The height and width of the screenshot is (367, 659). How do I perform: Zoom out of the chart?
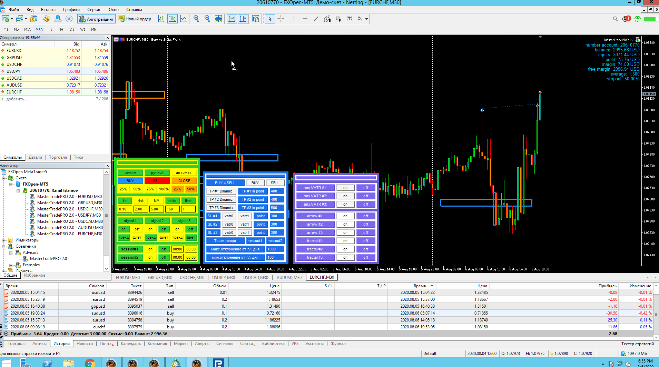point(207,19)
